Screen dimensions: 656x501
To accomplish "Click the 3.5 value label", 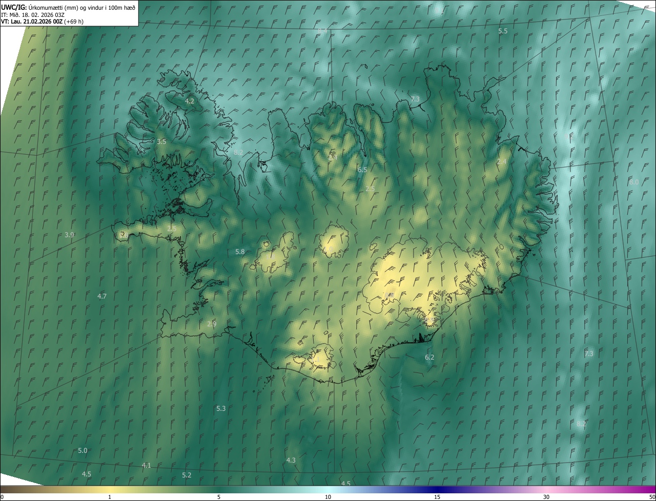I will point(161,141).
